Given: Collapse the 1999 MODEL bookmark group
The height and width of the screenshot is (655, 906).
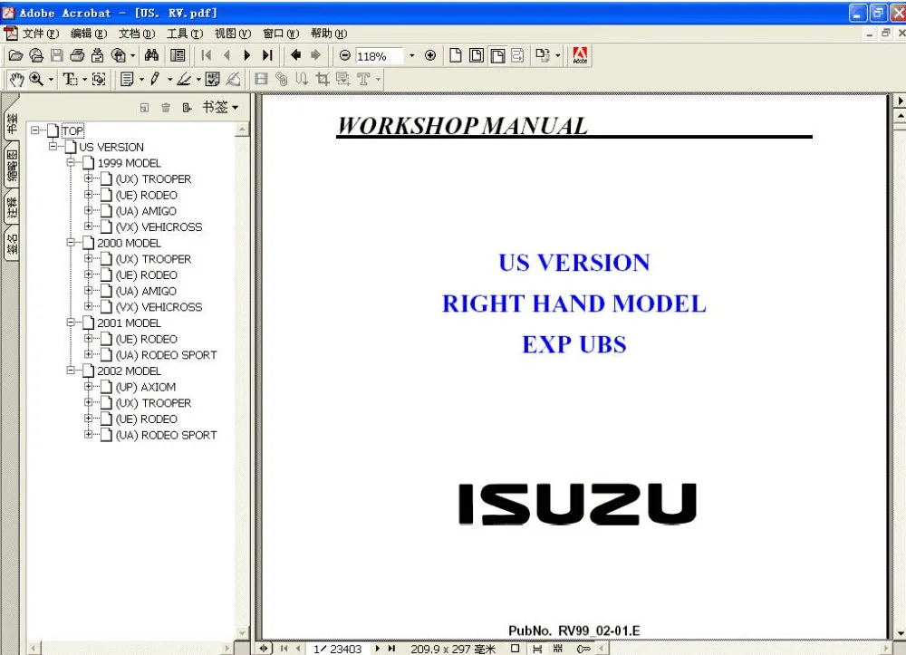Looking at the screenshot, I should pyautogui.click(x=71, y=162).
